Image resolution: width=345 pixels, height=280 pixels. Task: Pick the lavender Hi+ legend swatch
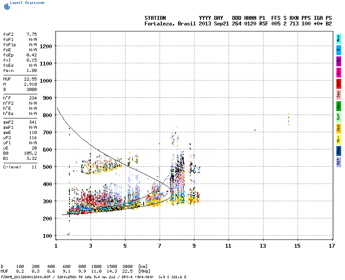339,162
